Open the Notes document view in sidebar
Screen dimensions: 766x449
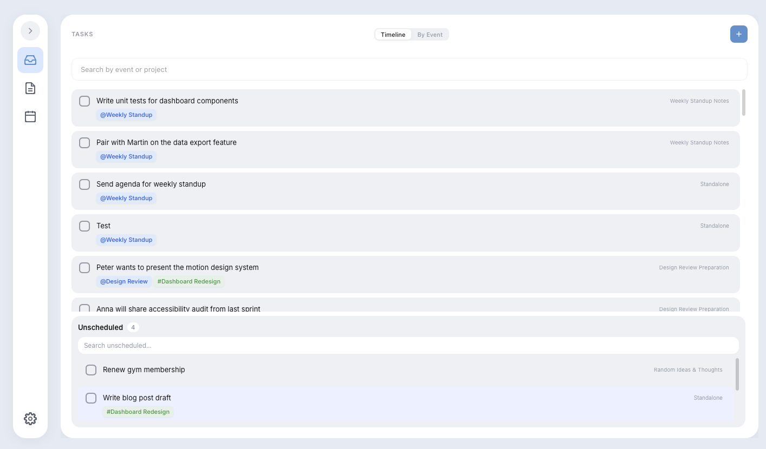tap(30, 88)
